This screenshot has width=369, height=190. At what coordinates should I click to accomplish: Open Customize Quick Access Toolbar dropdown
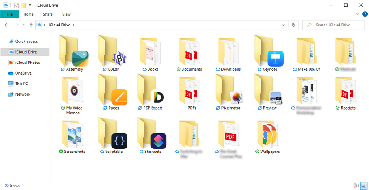30,5
